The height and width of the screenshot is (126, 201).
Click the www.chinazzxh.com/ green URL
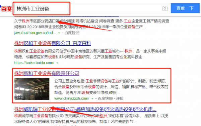point(72,98)
